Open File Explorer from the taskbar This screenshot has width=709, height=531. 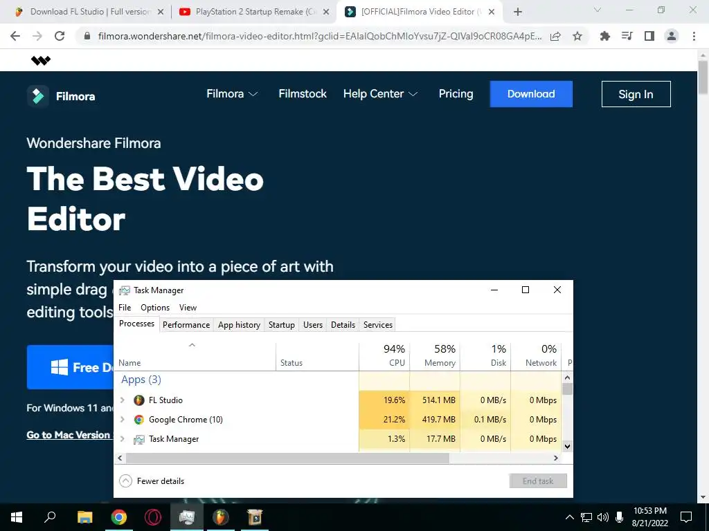tap(84, 517)
